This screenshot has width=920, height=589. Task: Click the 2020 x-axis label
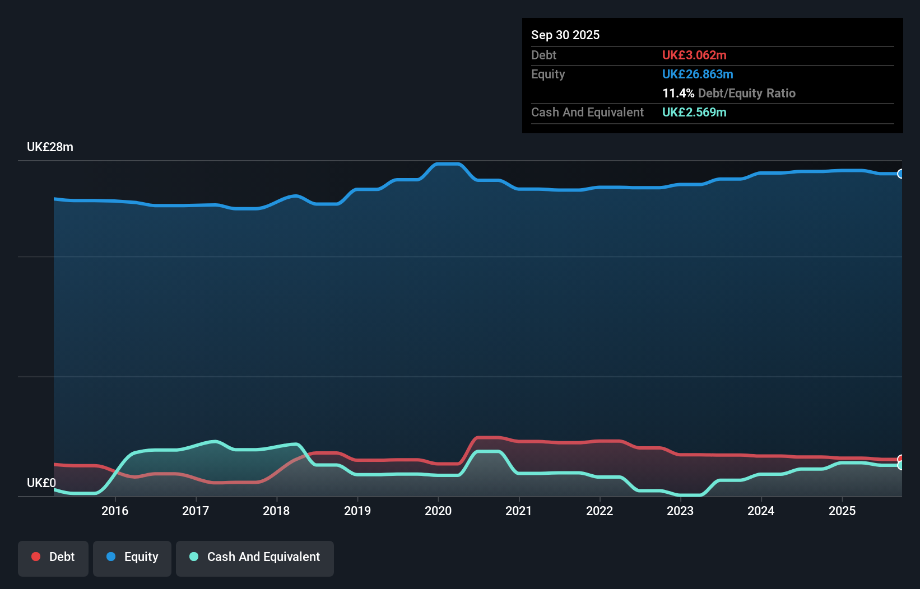pyautogui.click(x=438, y=511)
